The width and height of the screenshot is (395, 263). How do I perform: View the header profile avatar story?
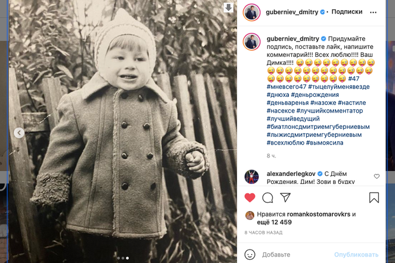252,12
